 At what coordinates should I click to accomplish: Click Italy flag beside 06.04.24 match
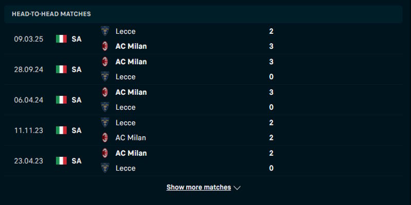coord(62,100)
